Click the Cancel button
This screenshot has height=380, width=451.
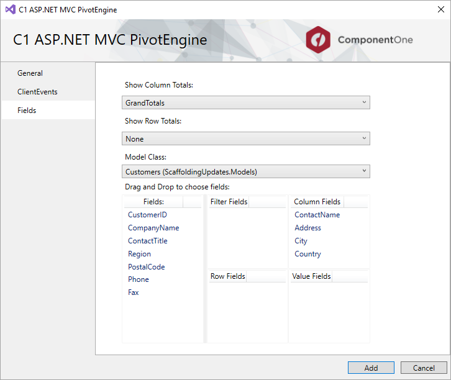click(x=424, y=368)
